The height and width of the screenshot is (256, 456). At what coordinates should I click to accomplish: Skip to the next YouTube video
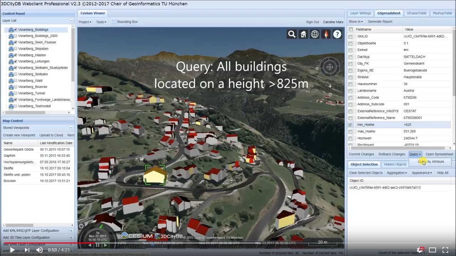coord(26,250)
